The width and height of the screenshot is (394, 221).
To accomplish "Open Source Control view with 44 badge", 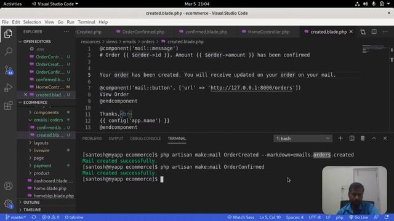I will pyautogui.click(x=8, y=70).
